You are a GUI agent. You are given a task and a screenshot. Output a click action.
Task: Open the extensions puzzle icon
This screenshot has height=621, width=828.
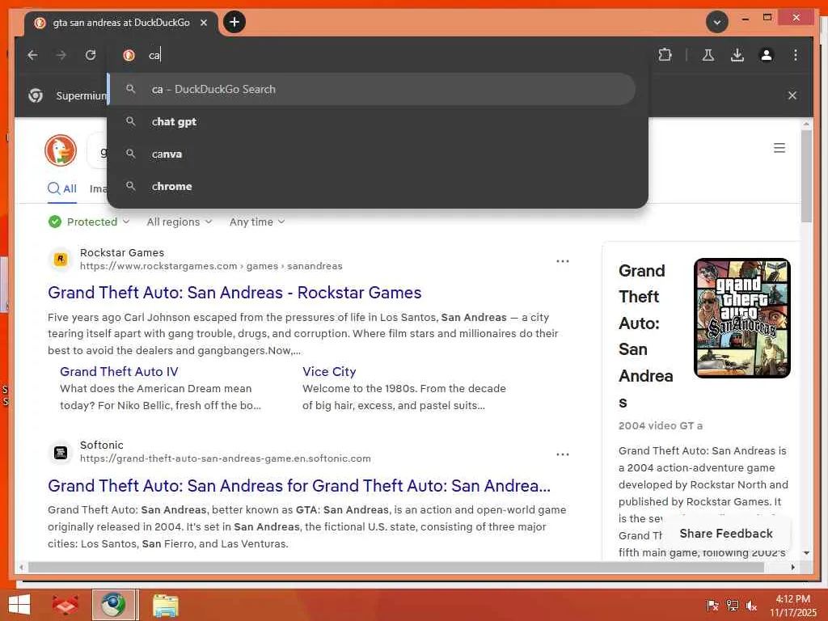click(665, 55)
